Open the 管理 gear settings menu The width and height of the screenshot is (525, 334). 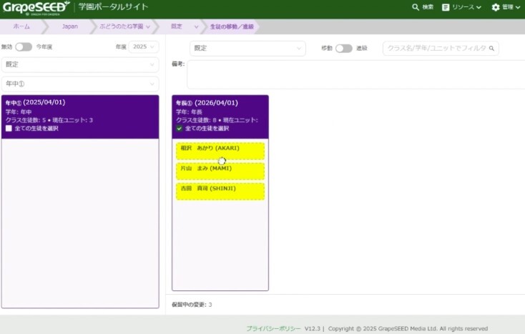[506, 7]
